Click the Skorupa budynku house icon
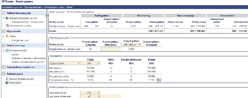248x98 pixels. click(7, 50)
